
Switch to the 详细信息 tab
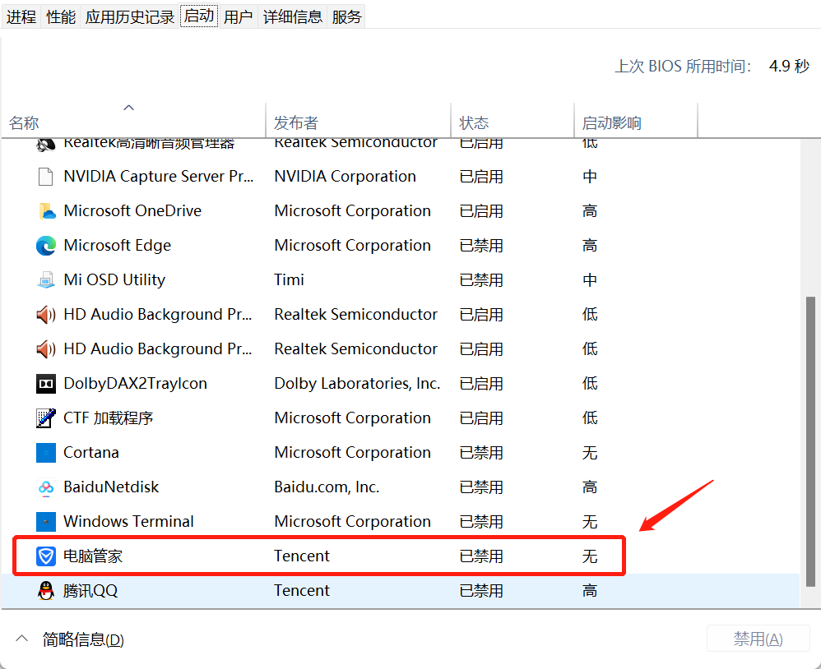point(293,16)
